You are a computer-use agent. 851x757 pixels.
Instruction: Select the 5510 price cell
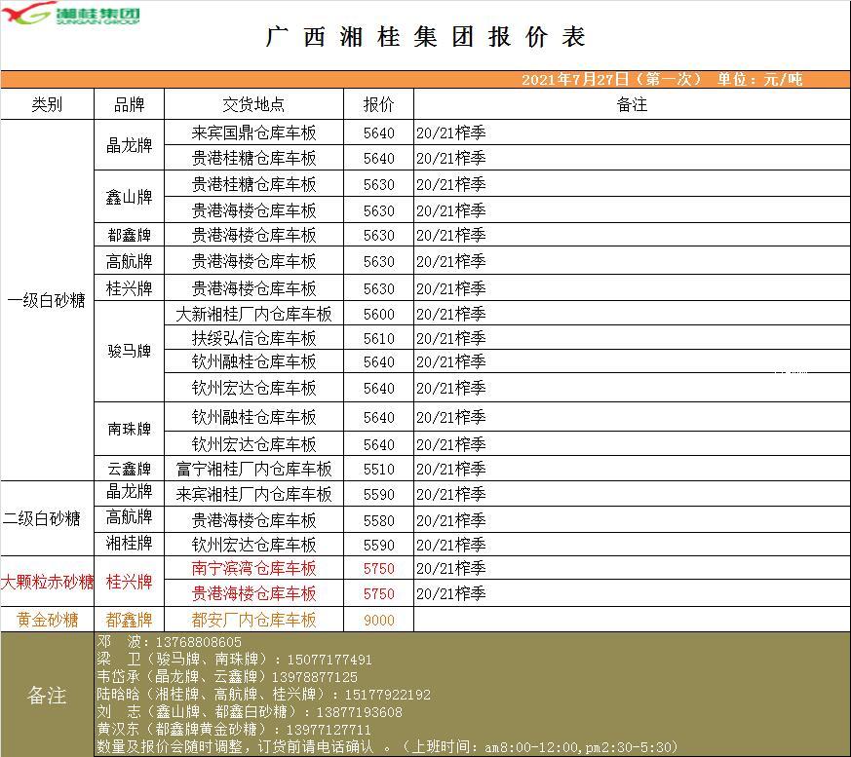point(378,469)
